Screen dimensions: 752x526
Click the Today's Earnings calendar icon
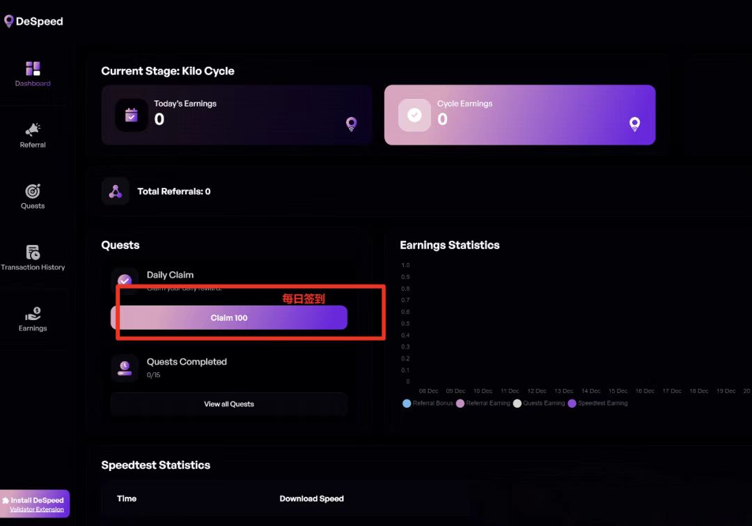click(x=132, y=115)
